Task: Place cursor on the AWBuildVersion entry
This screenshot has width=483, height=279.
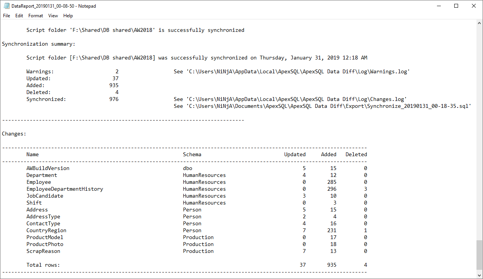Action: click(x=48, y=168)
